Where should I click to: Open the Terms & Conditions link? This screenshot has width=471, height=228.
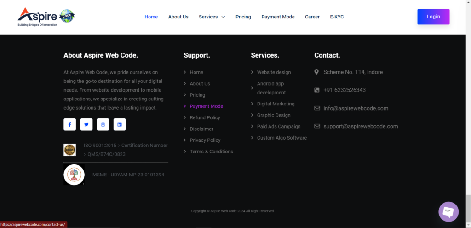point(212,152)
